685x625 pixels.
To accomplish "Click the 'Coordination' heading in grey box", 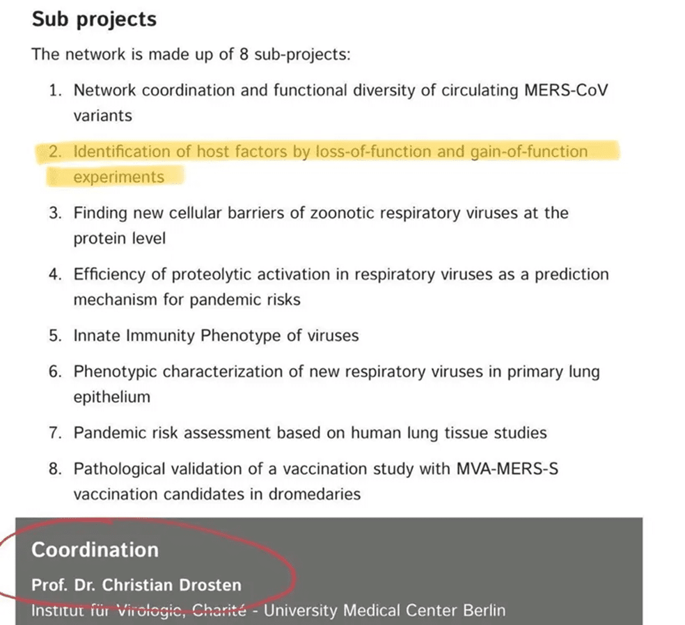I will (95, 550).
